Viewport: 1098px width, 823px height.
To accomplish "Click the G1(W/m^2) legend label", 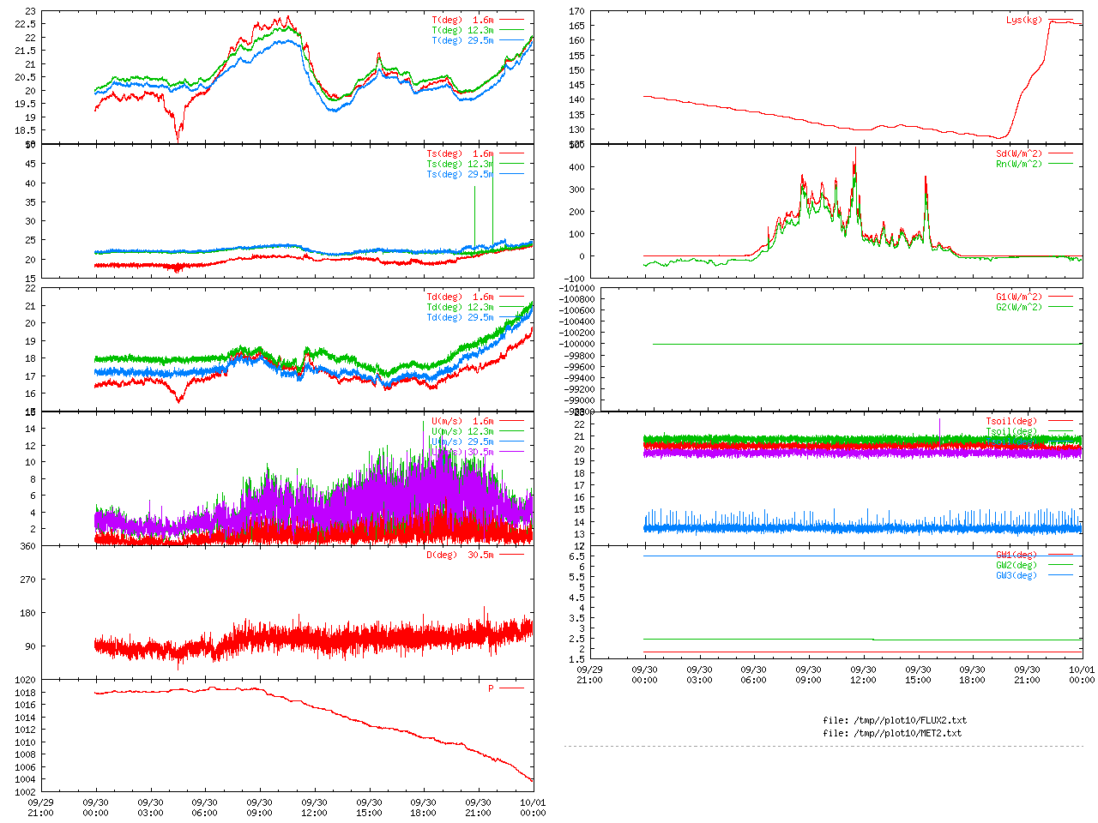I will [x=1018, y=297].
